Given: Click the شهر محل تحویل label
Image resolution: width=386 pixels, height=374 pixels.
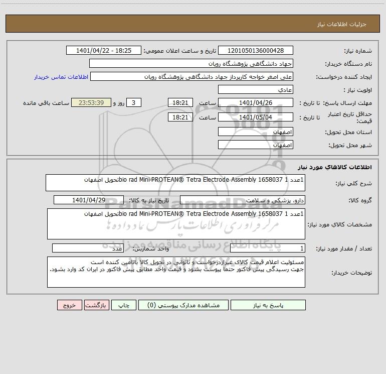Looking at the screenshot, I should tap(350, 145).
